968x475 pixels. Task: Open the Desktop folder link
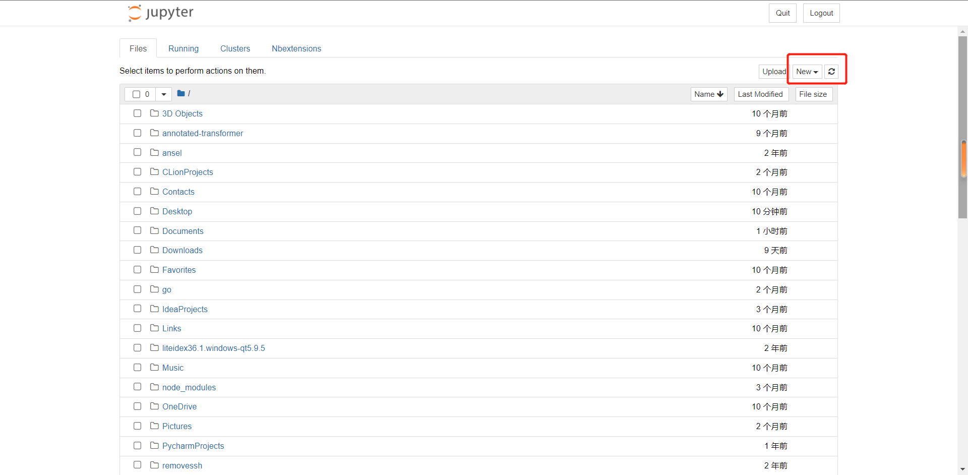click(177, 211)
